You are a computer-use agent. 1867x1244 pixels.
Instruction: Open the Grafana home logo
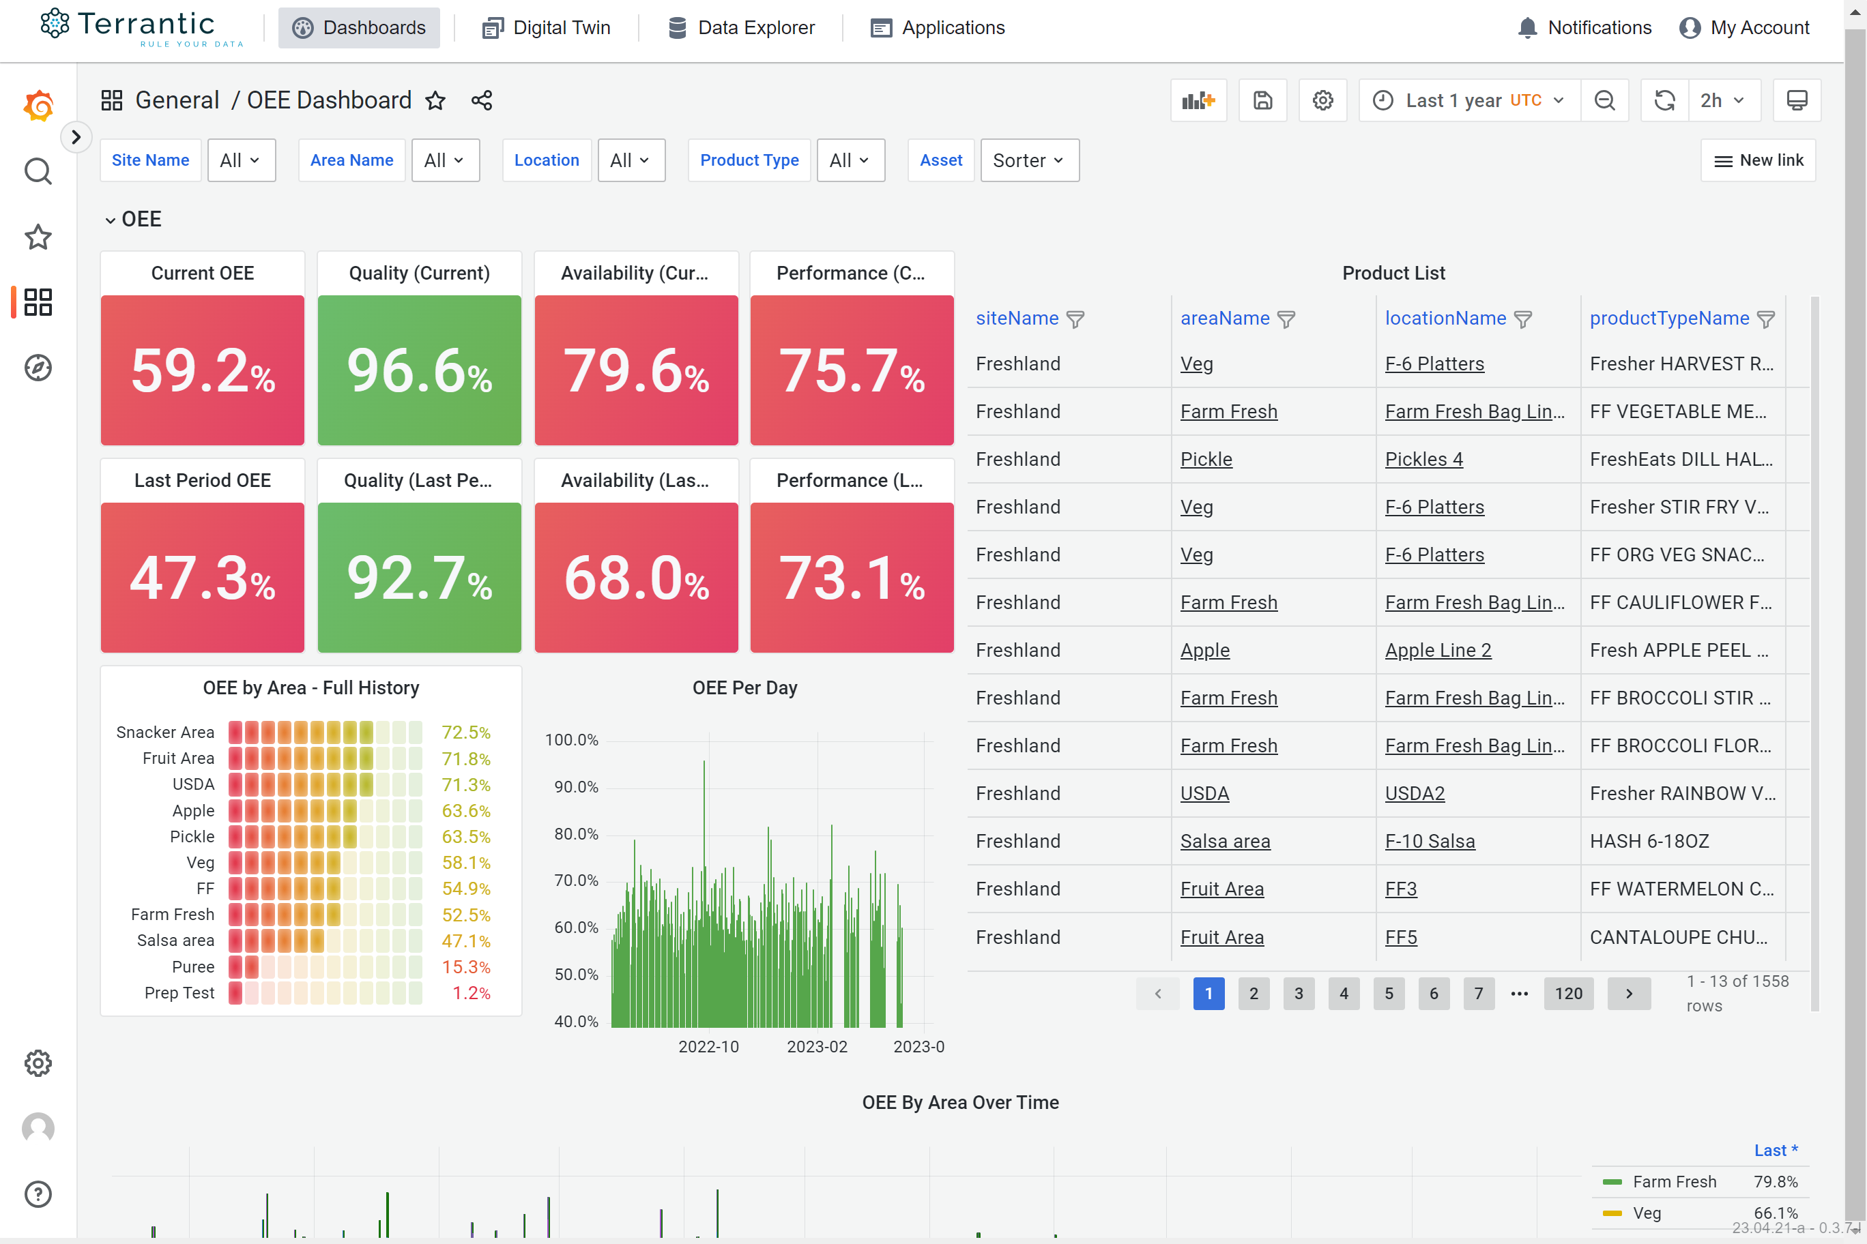(38, 106)
